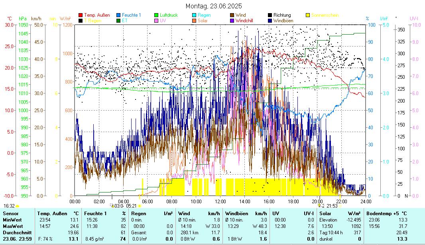
Task: Click the yellow Sonnenschein legend swatch
Action: point(308,15)
